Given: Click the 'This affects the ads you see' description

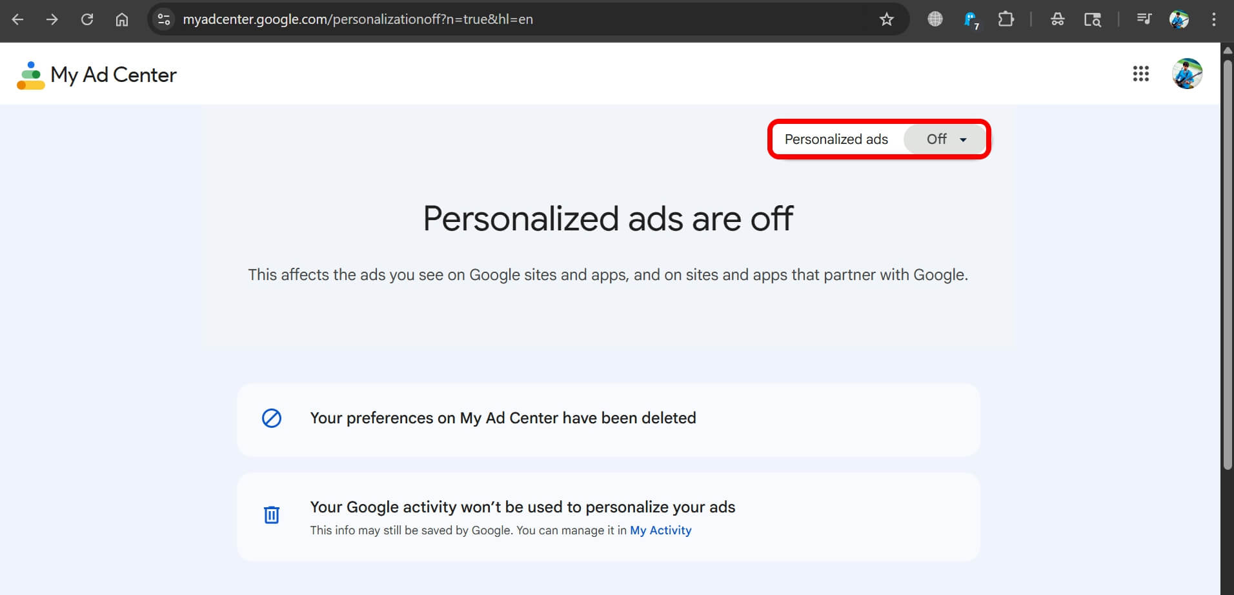Looking at the screenshot, I should click(x=608, y=275).
